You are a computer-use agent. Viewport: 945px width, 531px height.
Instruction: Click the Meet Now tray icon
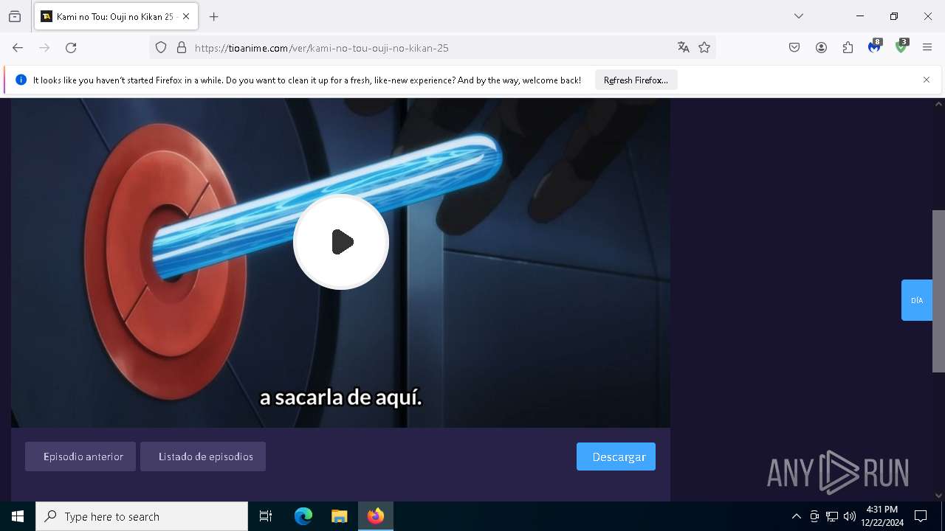click(814, 516)
